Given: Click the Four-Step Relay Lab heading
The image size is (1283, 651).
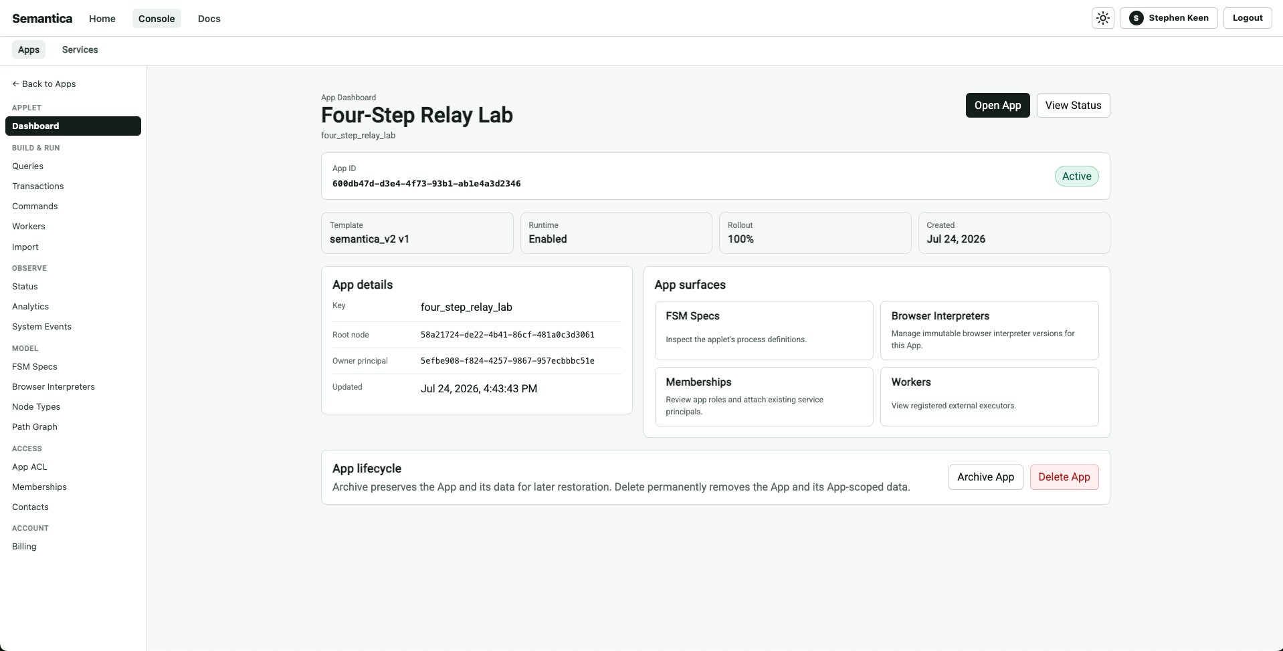Looking at the screenshot, I should tap(417, 115).
